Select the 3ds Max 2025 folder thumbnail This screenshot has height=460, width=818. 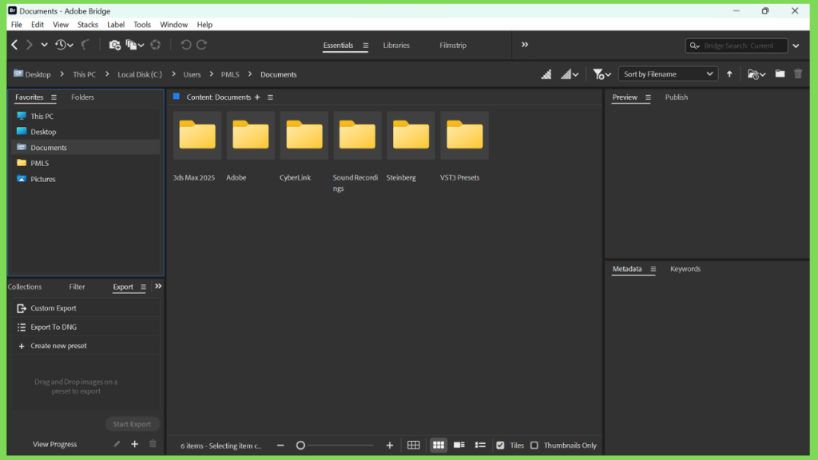click(197, 135)
